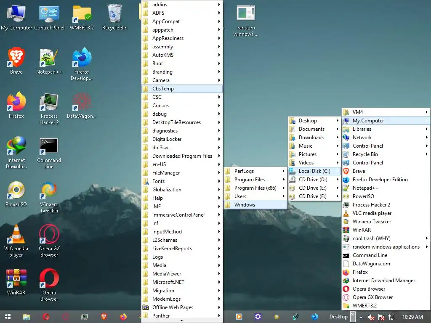This screenshot has width=431, height=323.
Task: Launch Firefox from the taskbar
Action: pyautogui.click(x=123, y=317)
